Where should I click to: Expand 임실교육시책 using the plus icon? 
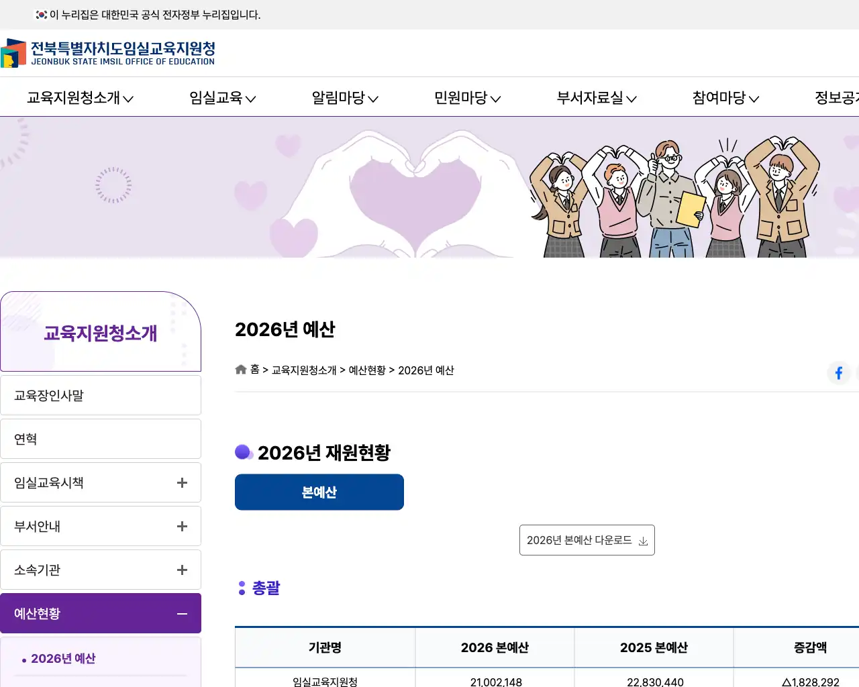[182, 483]
